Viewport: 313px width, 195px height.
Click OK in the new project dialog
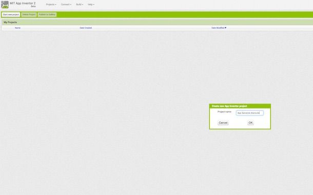tap(250, 123)
